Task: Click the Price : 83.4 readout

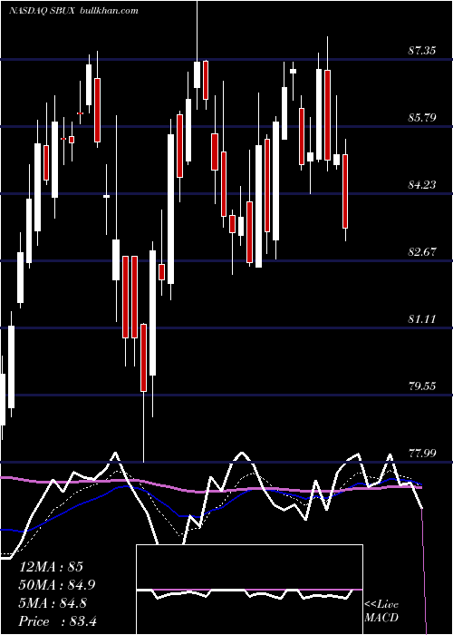Action: tap(57, 621)
